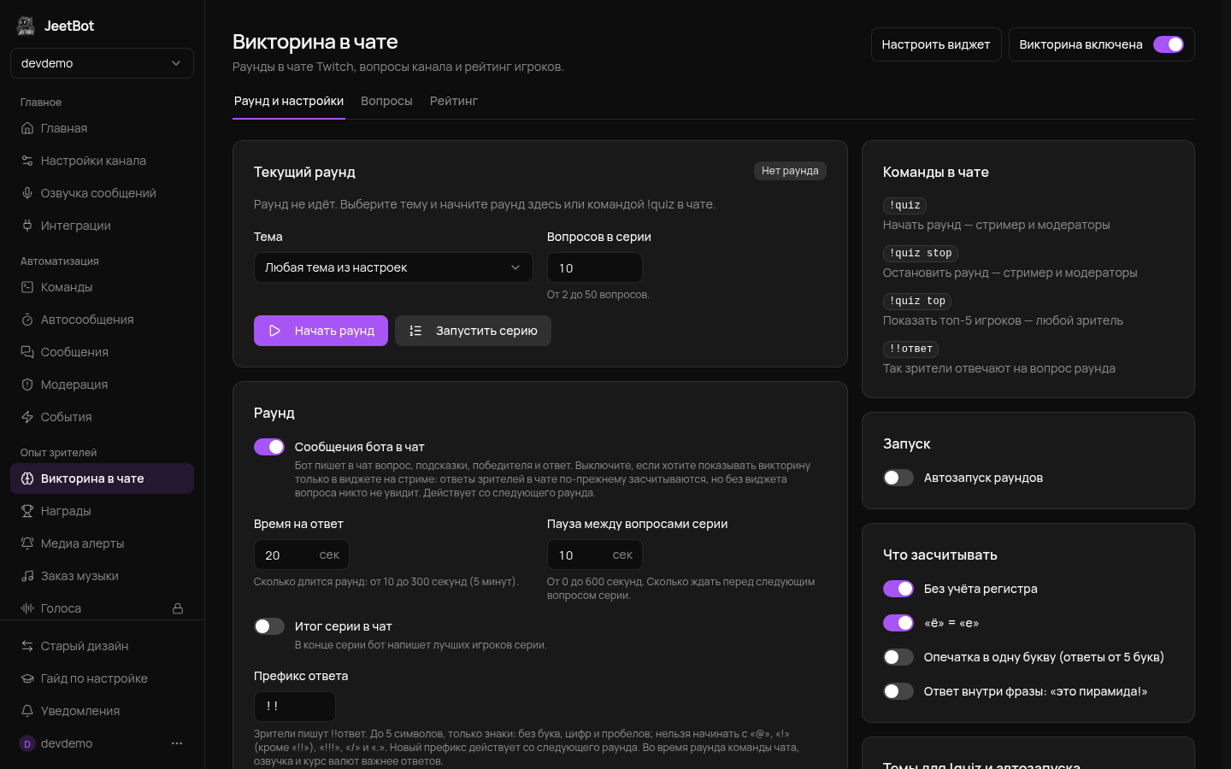Open Заказ музыки in sidebar

click(102, 576)
